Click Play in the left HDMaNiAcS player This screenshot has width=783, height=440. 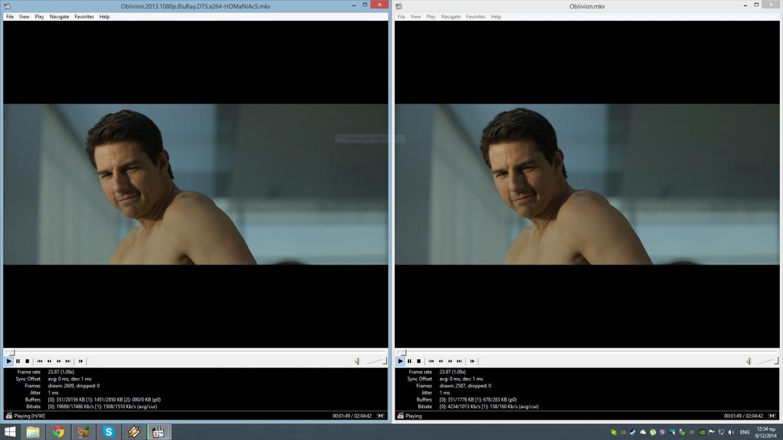tap(9, 361)
